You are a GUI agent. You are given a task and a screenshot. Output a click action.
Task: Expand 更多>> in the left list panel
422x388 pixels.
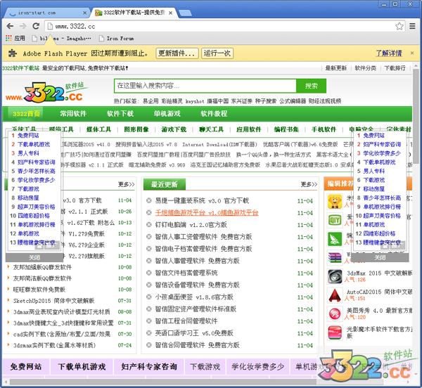[126, 184]
